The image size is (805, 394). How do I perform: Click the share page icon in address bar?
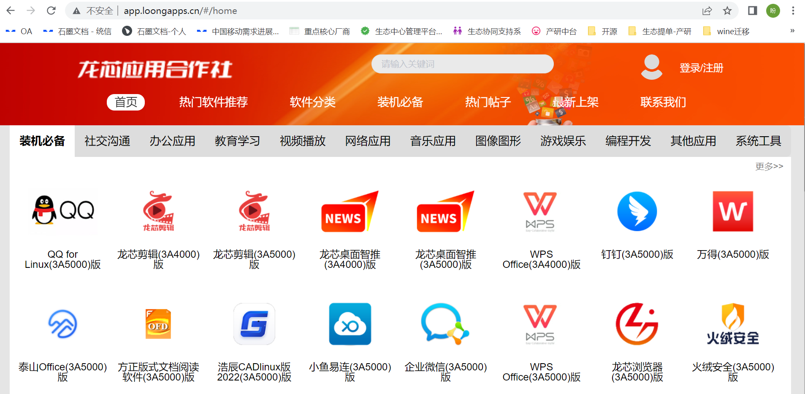[707, 11]
